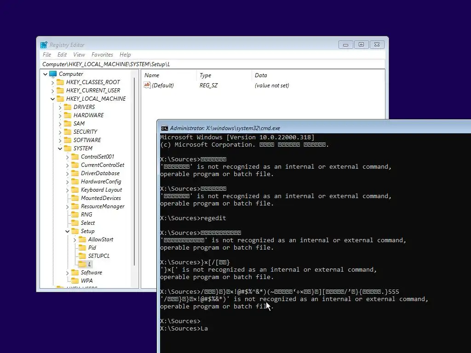This screenshot has width=471, height=353.
Task: Click the X:\Sources>regedit command line
Action: [x=193, y=218]
